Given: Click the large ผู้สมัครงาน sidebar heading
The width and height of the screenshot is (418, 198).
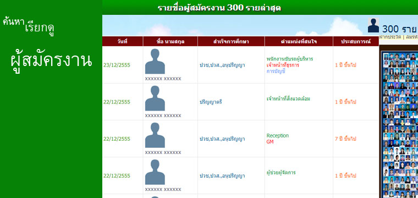Looking at the screenshot, I should coord(51,61).
